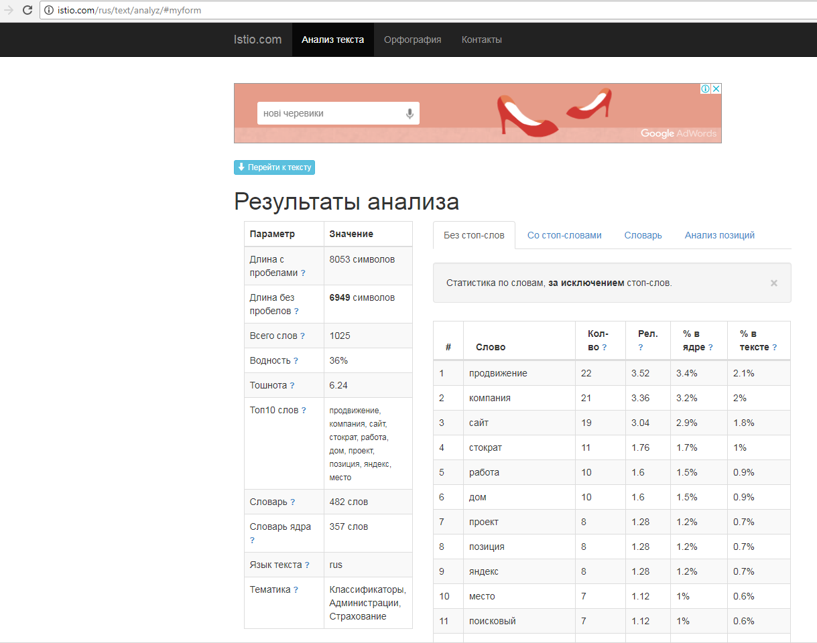Screen dimensions: 817x643
Task: Click the ad info icon
Action: (705, 89)
